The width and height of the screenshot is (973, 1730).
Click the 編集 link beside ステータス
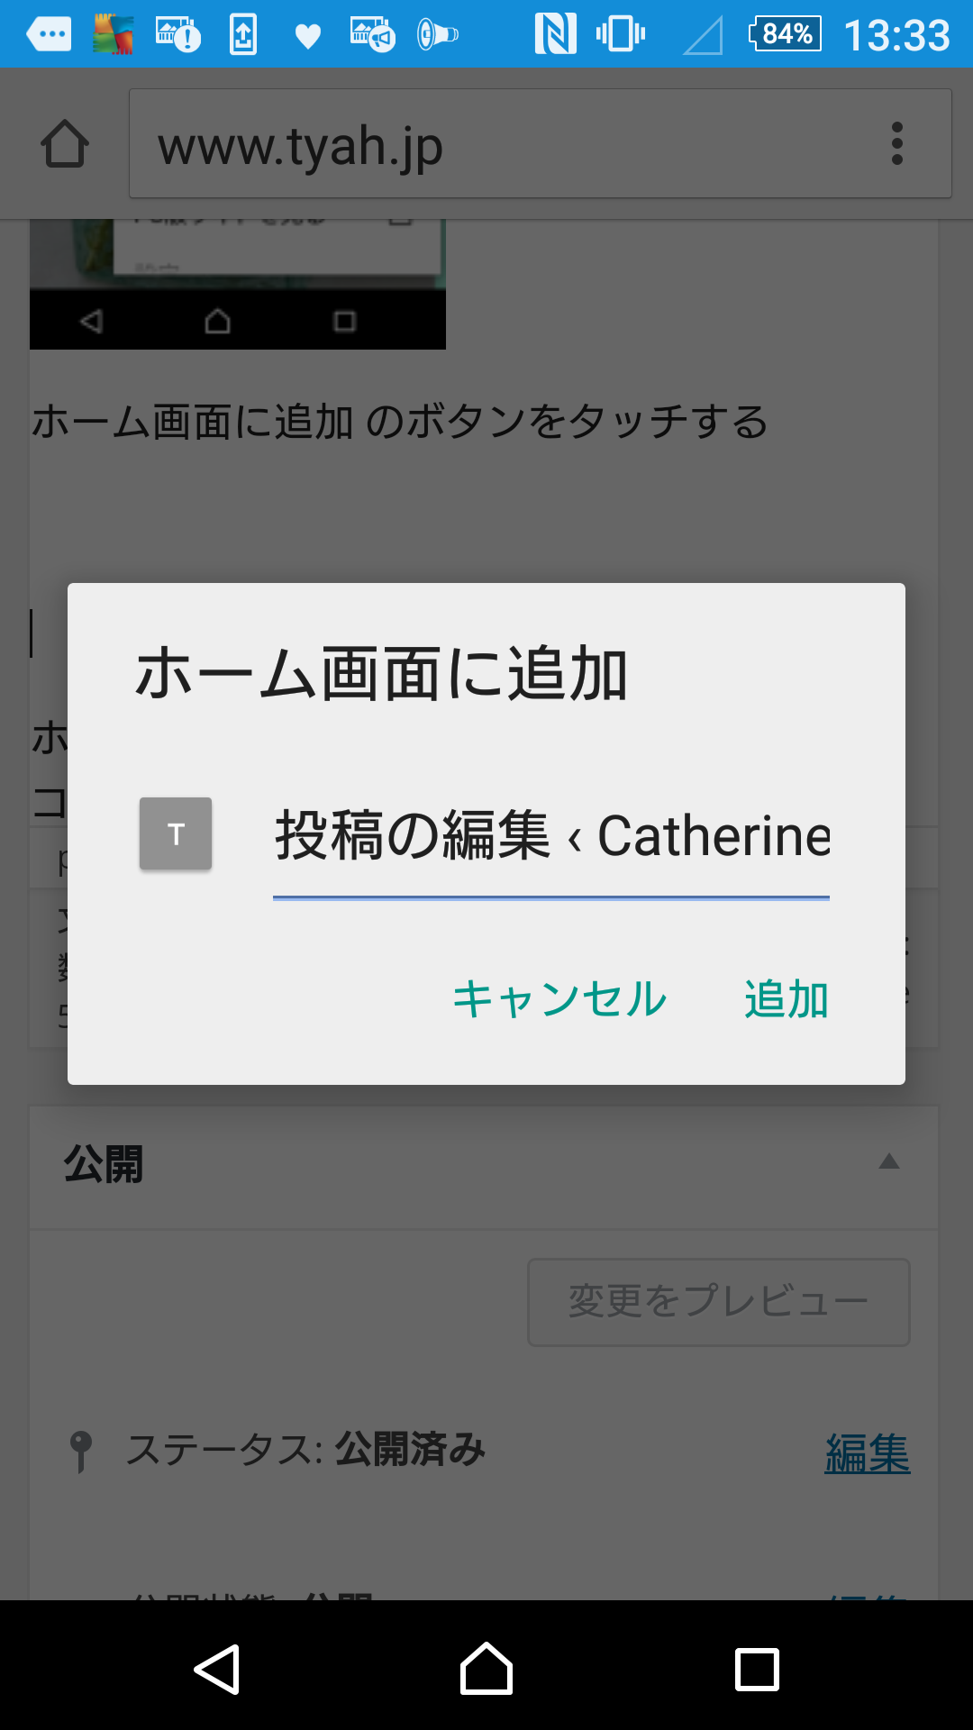pos(867,1452)
